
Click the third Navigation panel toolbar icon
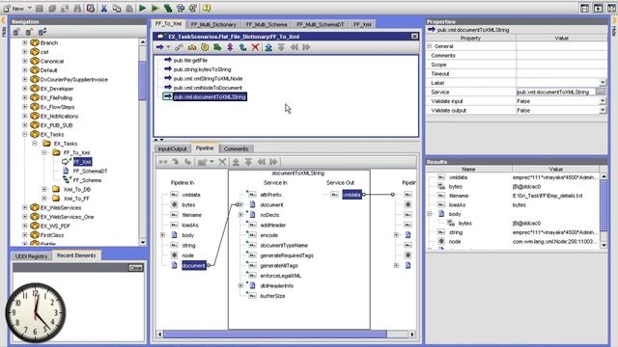(x=42, y=32)
